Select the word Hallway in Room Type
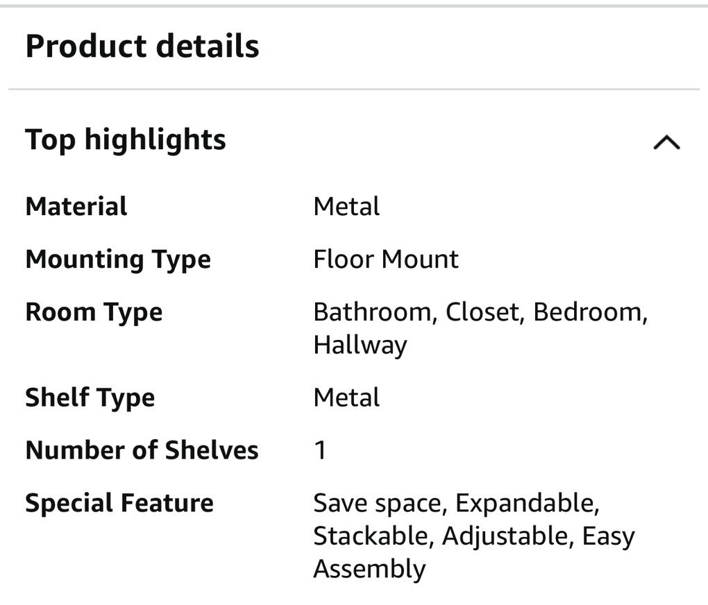Screen dimensions: 708x605 pos(360,345)
